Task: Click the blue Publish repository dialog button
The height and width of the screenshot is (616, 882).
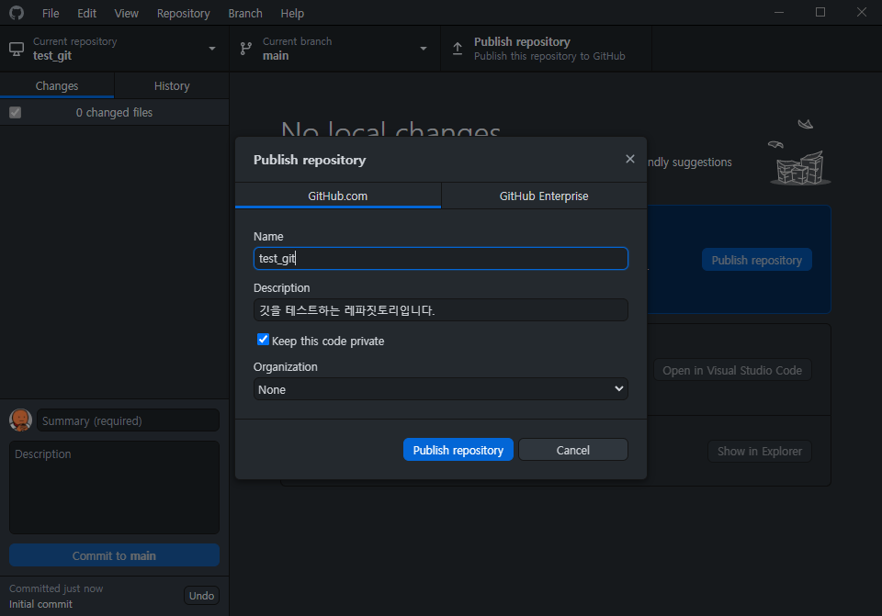Action: (x=458, y=450)
